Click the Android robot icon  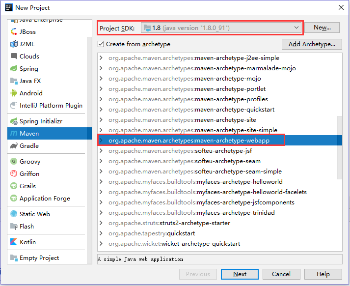14,93
